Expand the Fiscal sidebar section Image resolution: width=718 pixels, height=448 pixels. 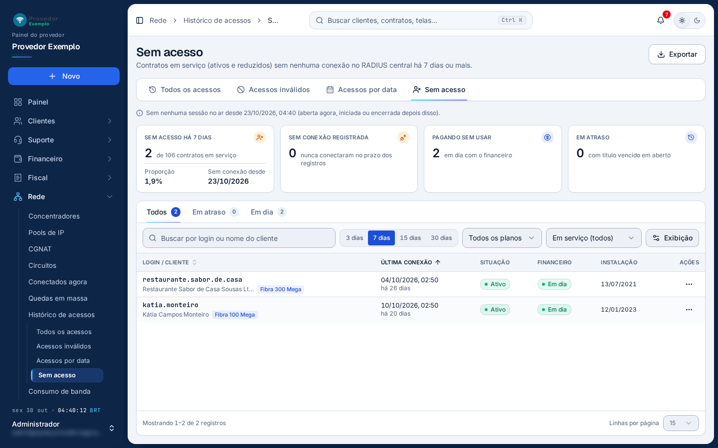[64, 178]
